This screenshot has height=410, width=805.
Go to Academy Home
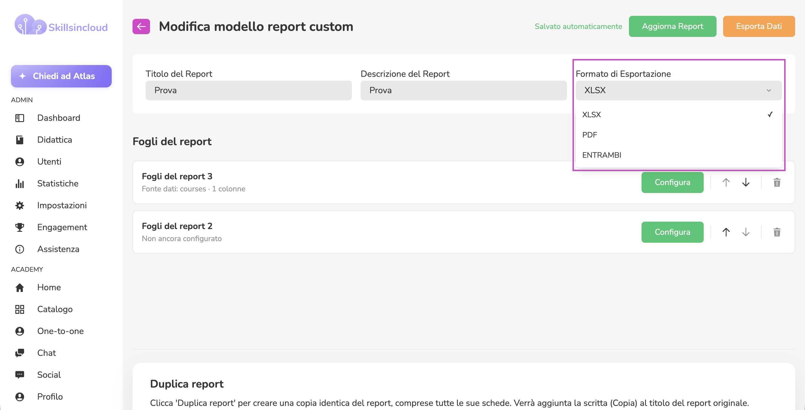(x=49, y=287)
